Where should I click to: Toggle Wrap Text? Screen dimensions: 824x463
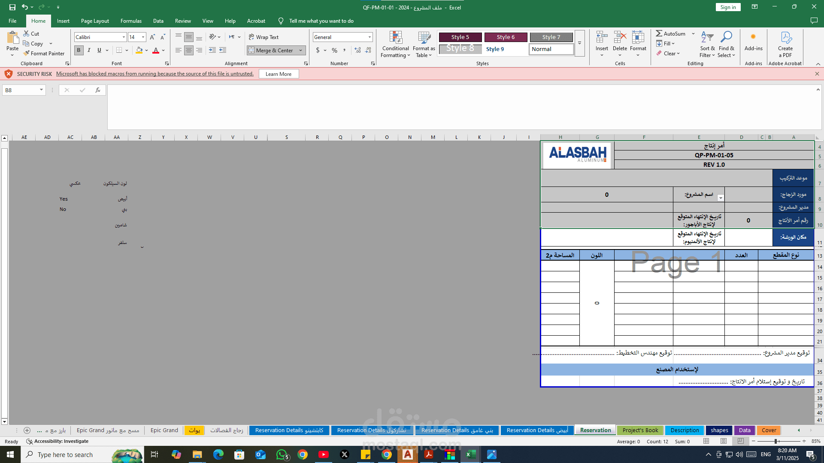click(264, 37)
